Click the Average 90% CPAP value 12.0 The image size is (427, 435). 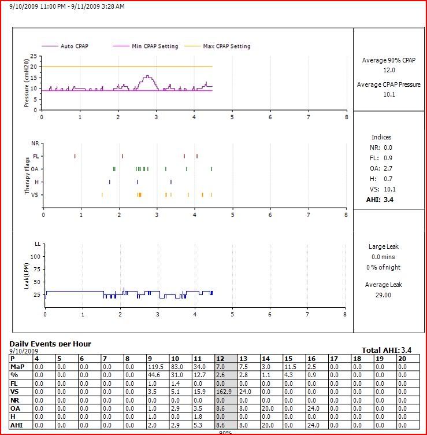[388, 70]
